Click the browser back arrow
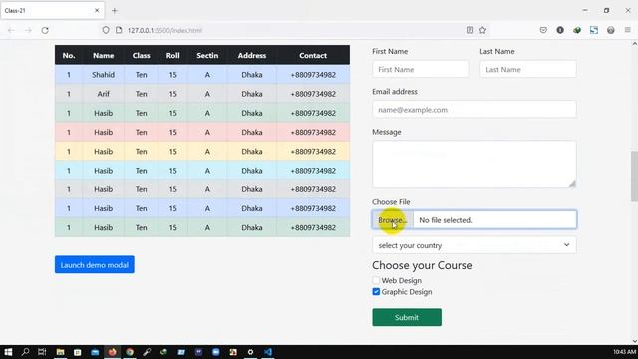 (x=11, y=30)
